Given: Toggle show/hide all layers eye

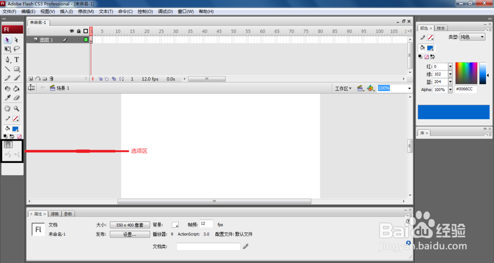Looking at the screenshot, I should (x=72, y=31).
